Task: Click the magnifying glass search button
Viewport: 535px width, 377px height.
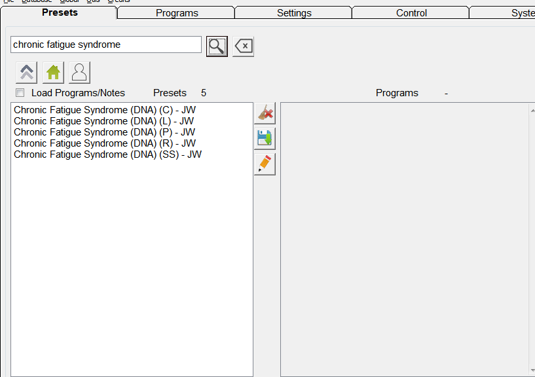Action: 217,46
